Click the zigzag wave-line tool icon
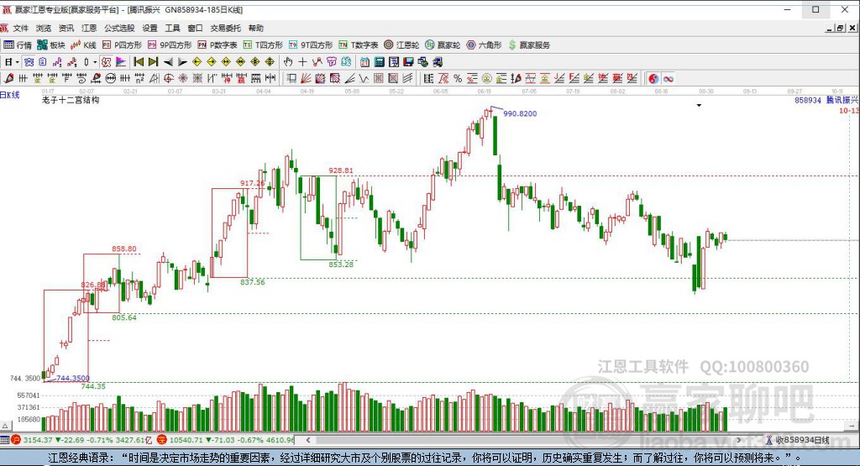The image size is (860, 466). (364, 78)
